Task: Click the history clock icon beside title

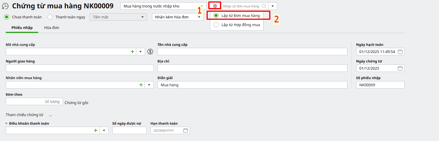Action: click(5, 6)
